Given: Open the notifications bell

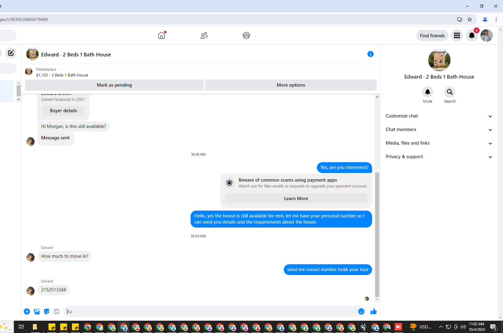Looking at the screenshot, I should coord(472,35).
